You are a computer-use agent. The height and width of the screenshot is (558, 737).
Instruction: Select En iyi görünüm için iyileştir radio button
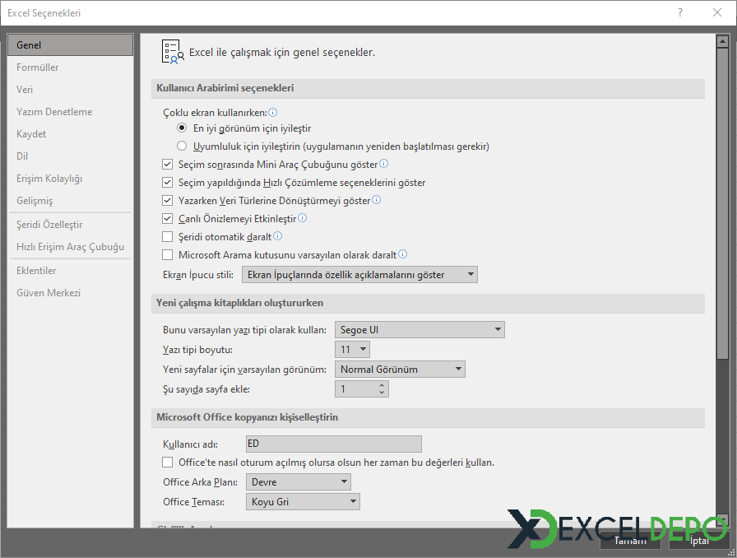(182, 128)
